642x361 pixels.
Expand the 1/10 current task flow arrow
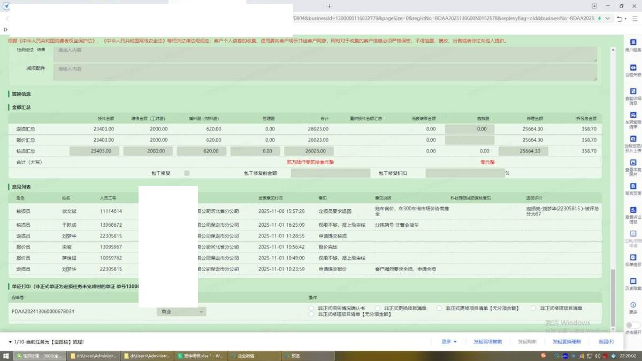click(10, 342)
